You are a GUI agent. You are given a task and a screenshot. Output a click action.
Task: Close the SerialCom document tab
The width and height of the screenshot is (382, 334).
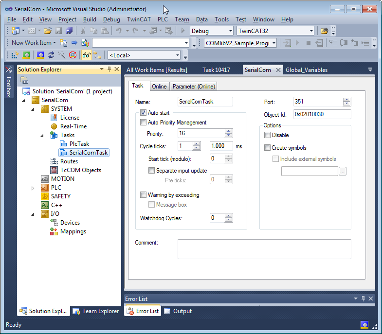278,70
